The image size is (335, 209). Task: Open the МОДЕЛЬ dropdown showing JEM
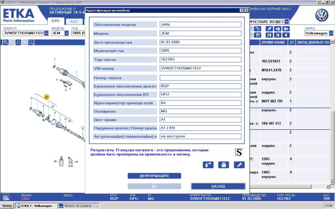(x=66, y=33)
